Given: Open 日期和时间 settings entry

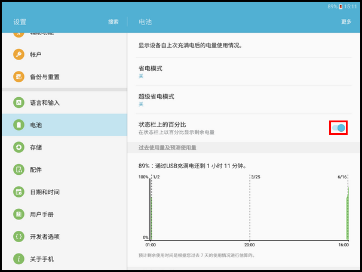Looking at the screenshot, I should pyautogui.click(x=65, y=192).
